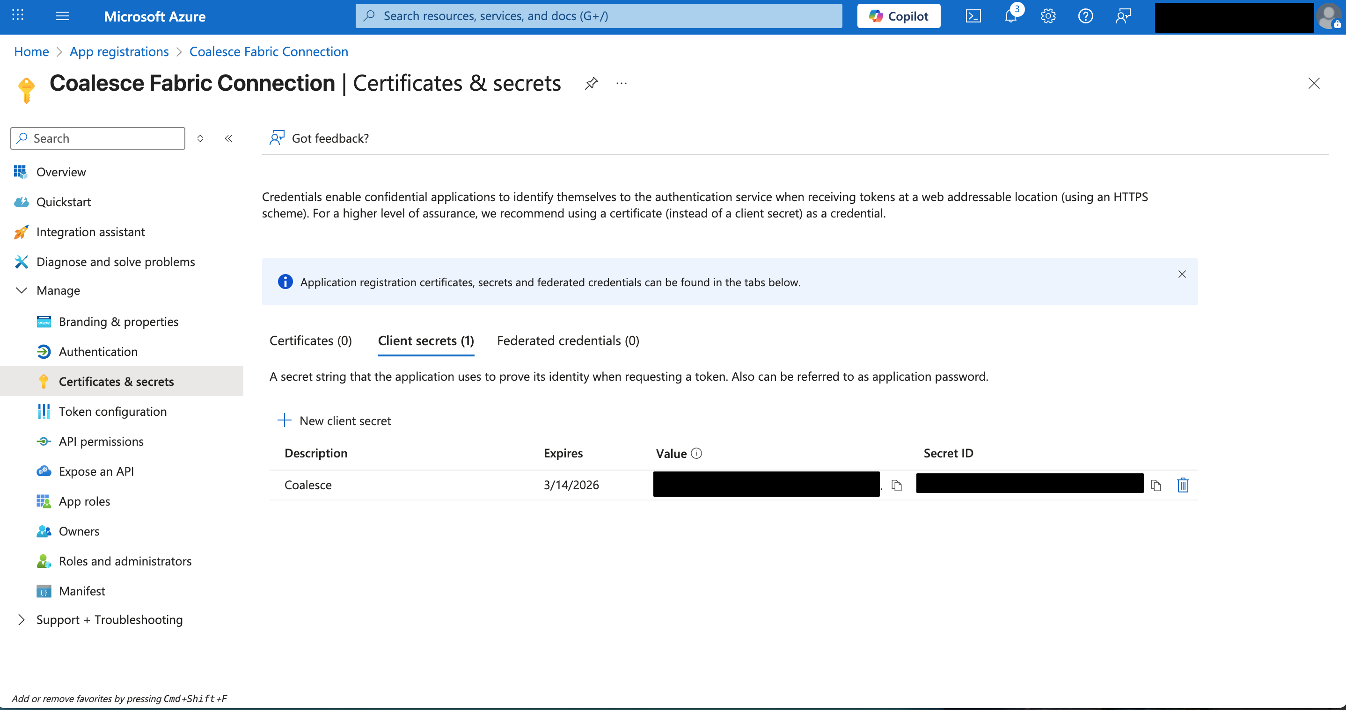The height and width of the screenshot is (710, 1346).
Task: Copy the Secret ID to clipboard
Action: (x=1156, y=485)
